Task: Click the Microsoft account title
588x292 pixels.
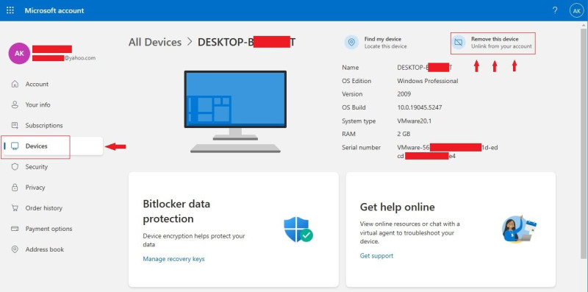Action: (x=54, y=10)
